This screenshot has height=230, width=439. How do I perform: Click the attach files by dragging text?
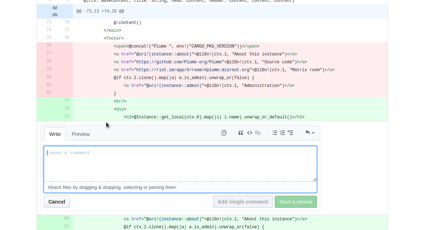(112, 187)
